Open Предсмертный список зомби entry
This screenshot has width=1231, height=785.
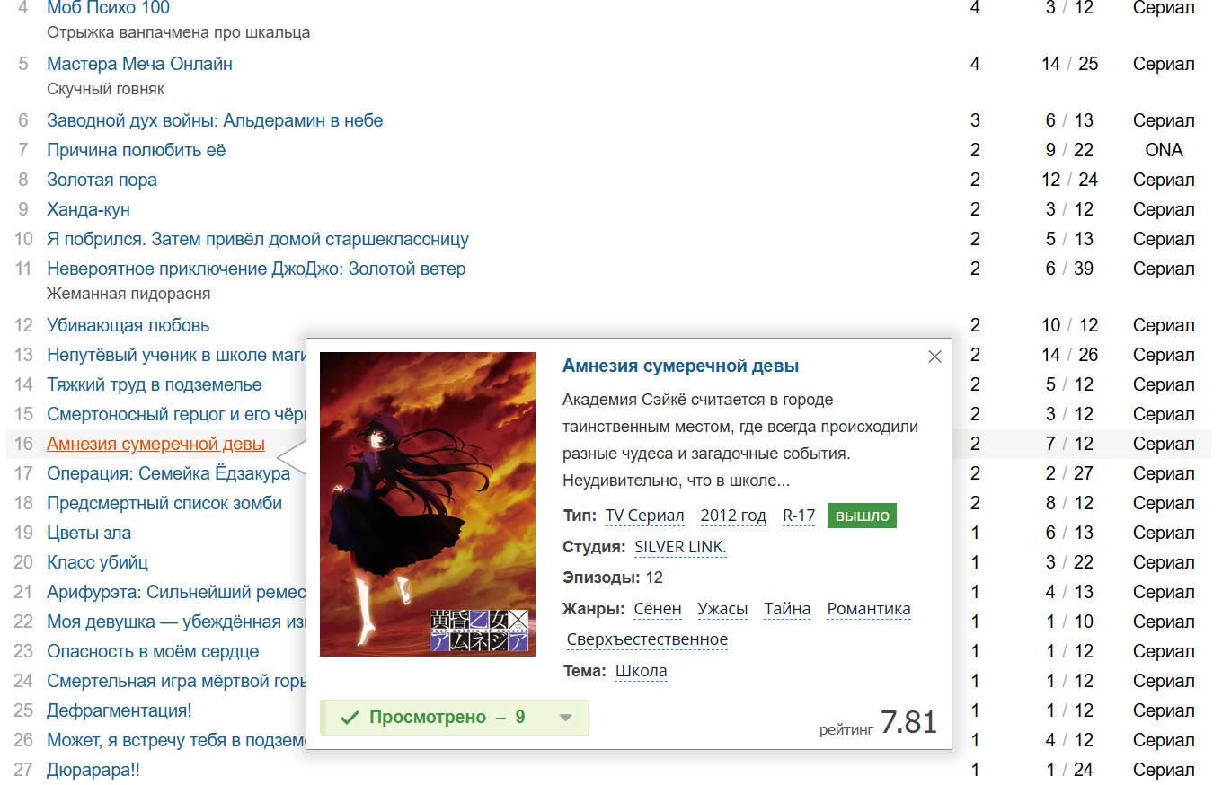tap(164, 503)
